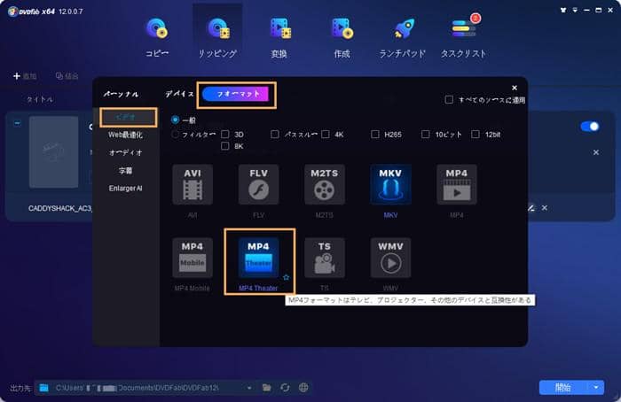This screenshot has height=402, width=621.
Task: Select the FLV format icon
Action: pos(258,185)
